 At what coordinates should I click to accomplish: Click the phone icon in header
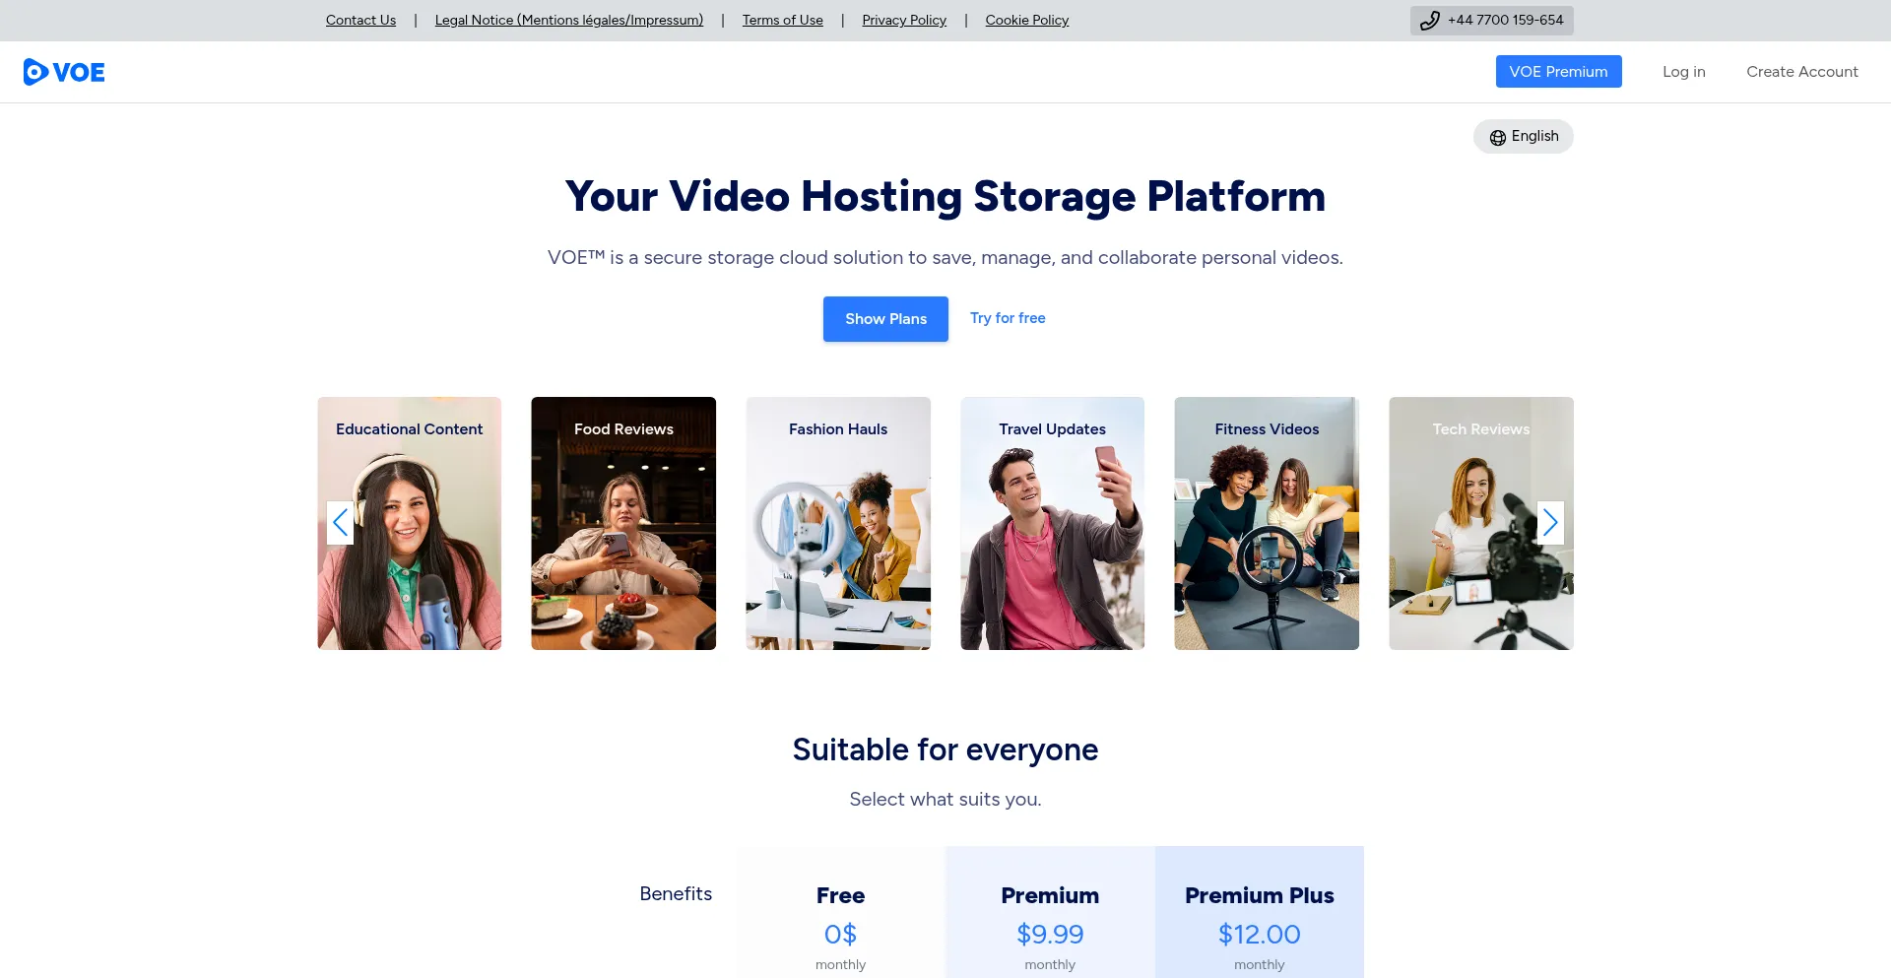[x=1429, y=21]
